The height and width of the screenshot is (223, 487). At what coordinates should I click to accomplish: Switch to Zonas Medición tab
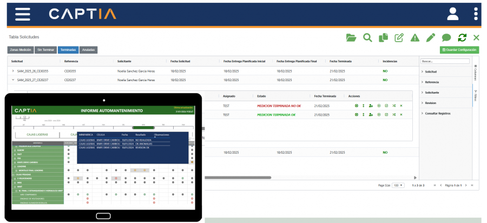coord(21,50)
